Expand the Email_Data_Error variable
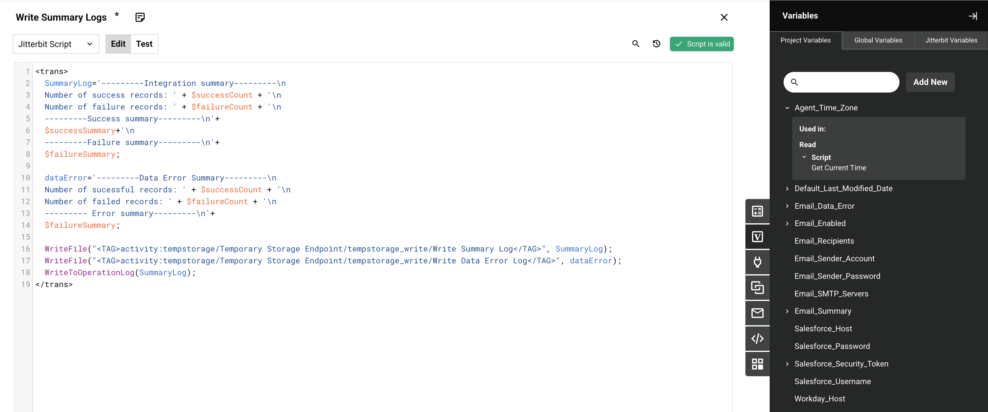 coord(787,206)
